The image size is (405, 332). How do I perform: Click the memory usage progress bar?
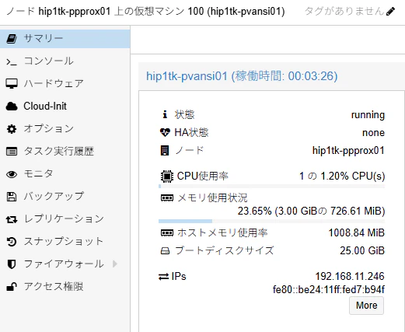pyautogui.click(x=271, y=221)
